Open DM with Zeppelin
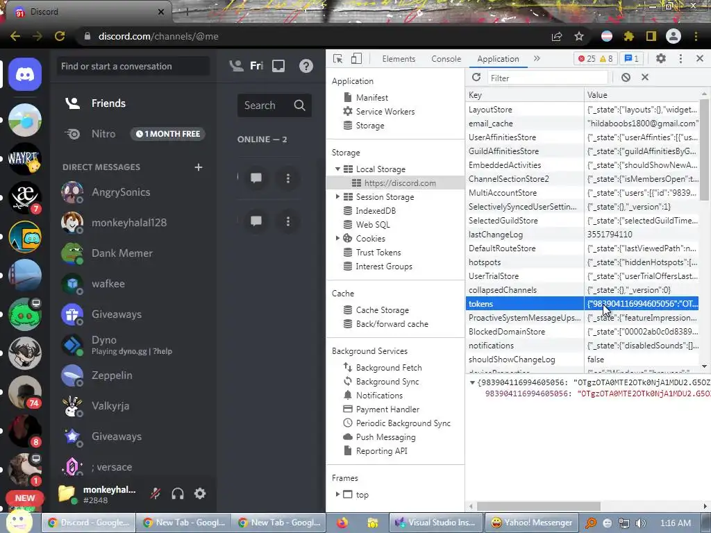This screenshot has width=711, height=533. point(133,375)
